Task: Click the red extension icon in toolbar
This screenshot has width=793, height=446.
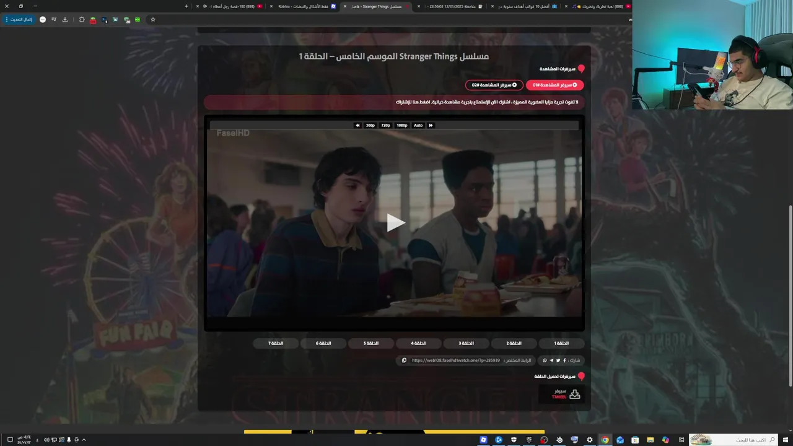Action: (x=93, y=19)
